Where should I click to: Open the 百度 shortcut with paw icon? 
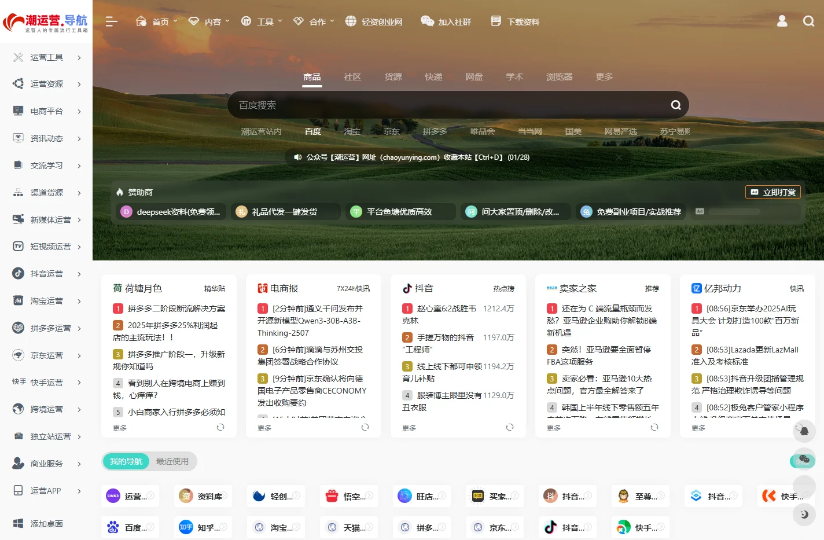[130, 527]
